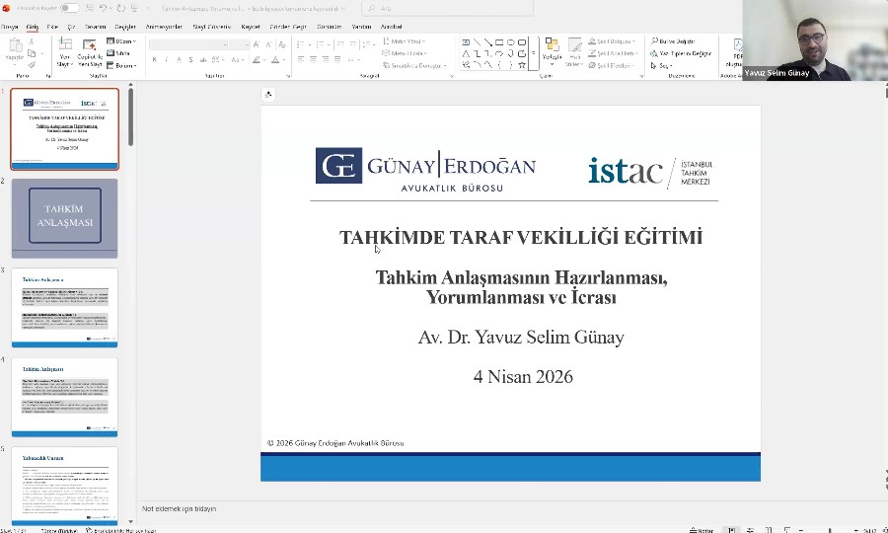Click the Cut scissors icon
The image size is (888, 533).
coord(32,41)
